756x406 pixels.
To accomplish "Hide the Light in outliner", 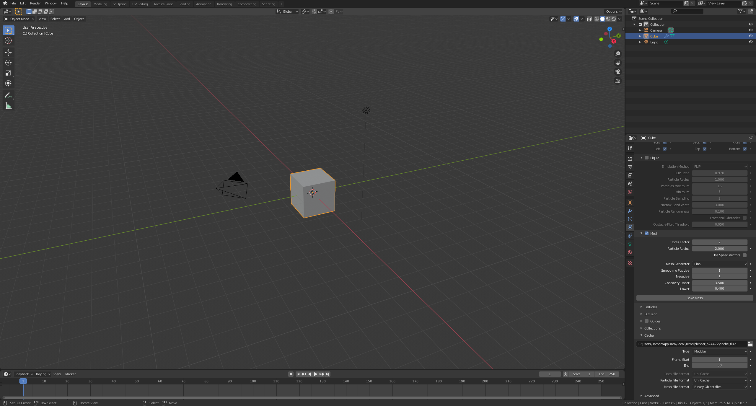I will point(750,42).
